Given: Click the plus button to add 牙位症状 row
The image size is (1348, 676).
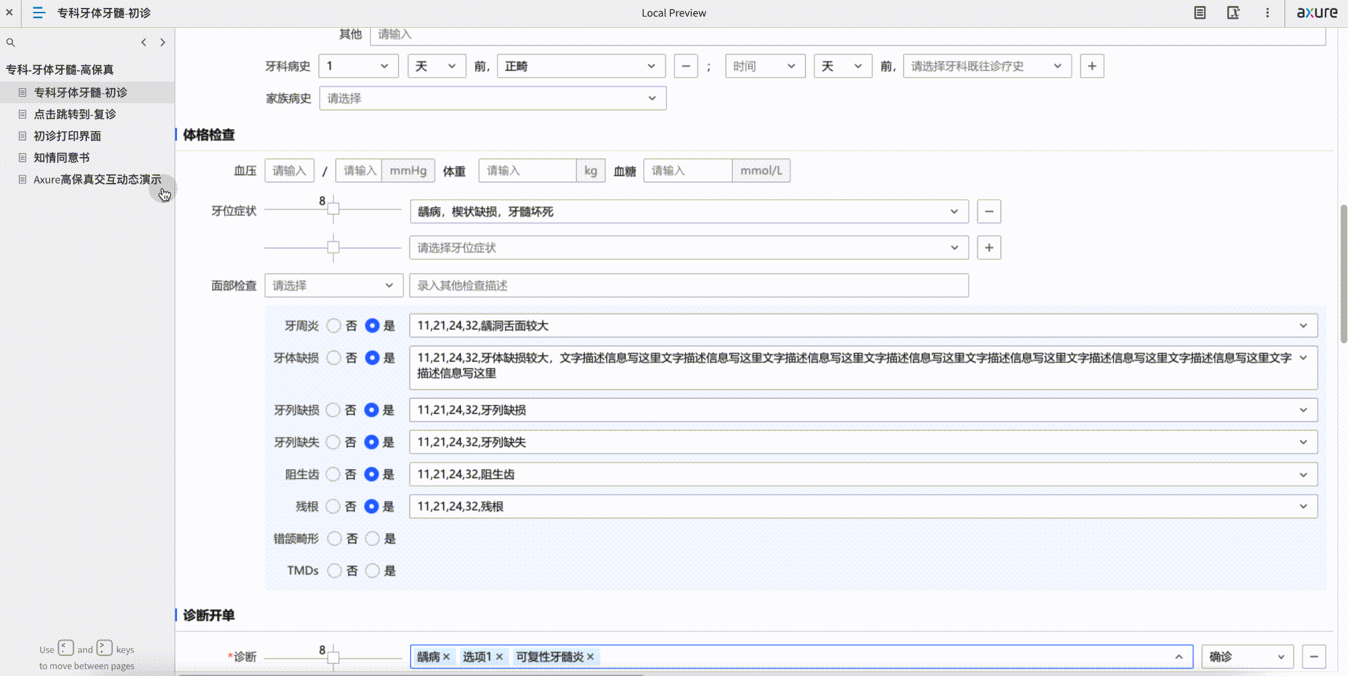Looking at the screenshot, I should [x=988, y=247].
